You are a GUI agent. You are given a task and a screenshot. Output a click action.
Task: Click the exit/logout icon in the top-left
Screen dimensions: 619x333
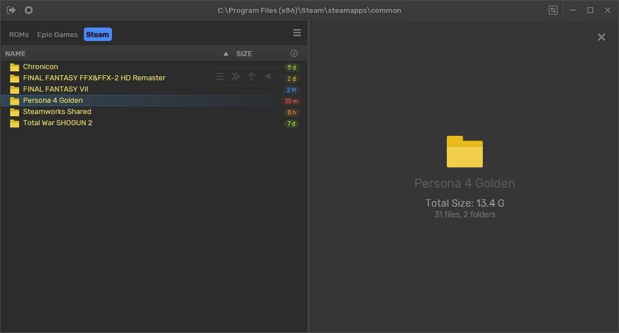click(11, 10)
